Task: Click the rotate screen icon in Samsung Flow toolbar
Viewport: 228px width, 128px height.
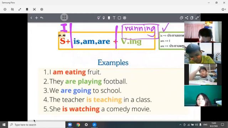Action: pos(12,10)
